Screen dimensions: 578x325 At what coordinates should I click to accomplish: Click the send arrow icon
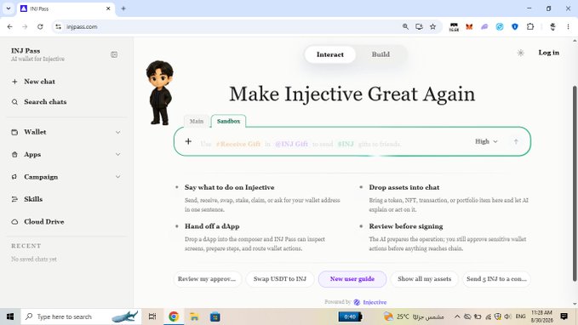point(516,141)
